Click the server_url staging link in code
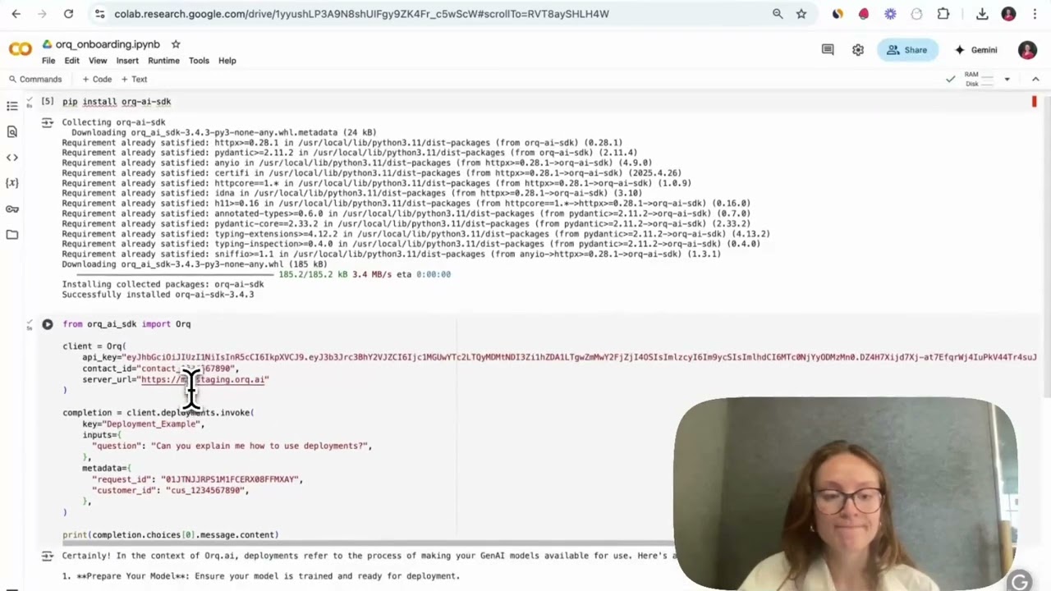Image resolution: width=1051 pixels, height=591 pixels. coord(203,380)
